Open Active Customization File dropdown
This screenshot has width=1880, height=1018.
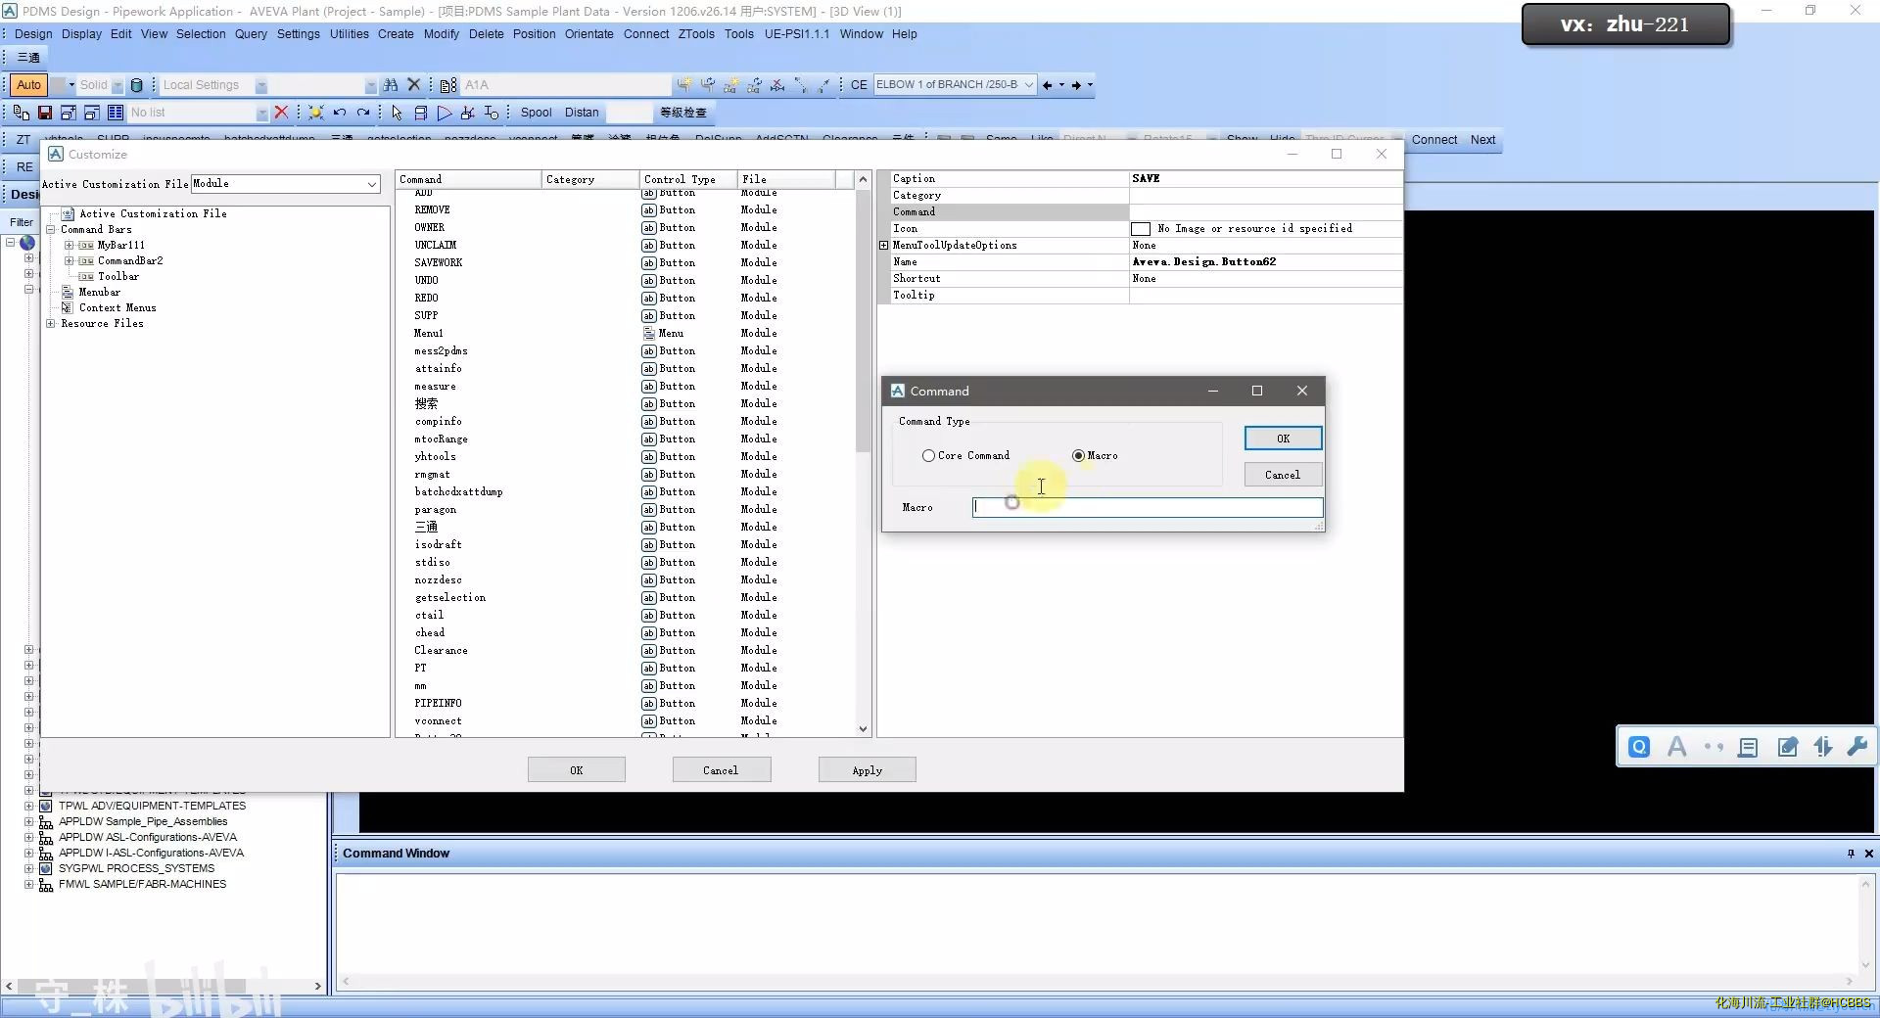point(372,184)
